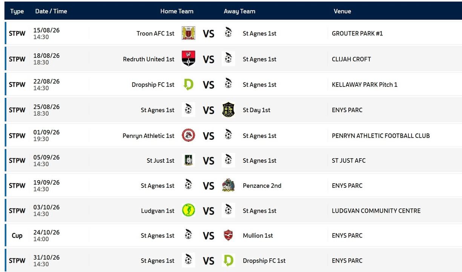Click the Troon AFC 1st club crest

point(188,33)
